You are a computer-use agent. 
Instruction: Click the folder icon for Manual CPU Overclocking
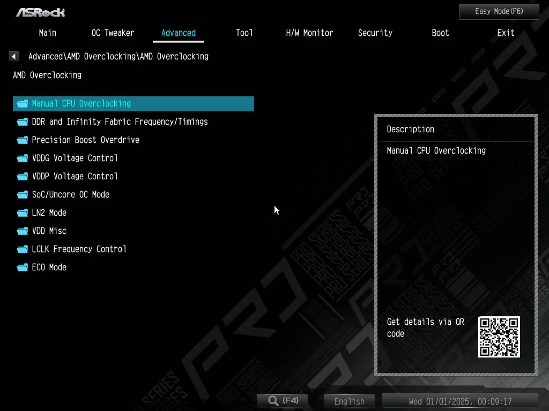22,104
